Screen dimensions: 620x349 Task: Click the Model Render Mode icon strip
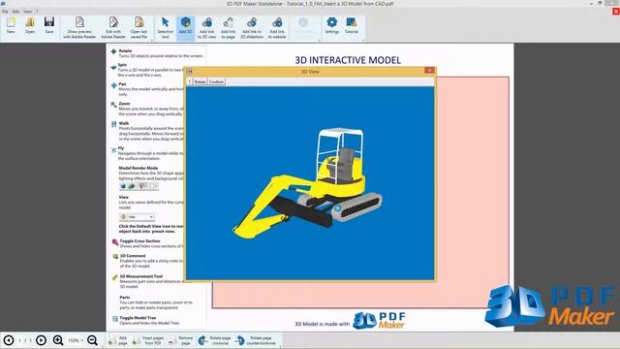(x=139, y=185)
